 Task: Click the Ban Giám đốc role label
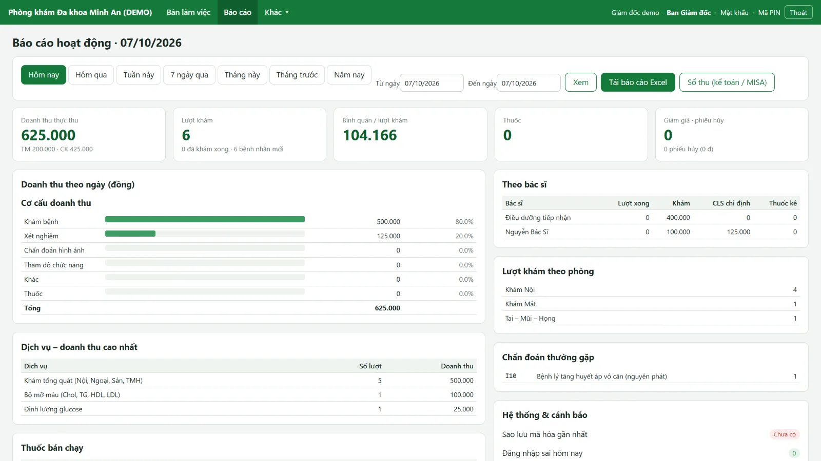(689, 13)
